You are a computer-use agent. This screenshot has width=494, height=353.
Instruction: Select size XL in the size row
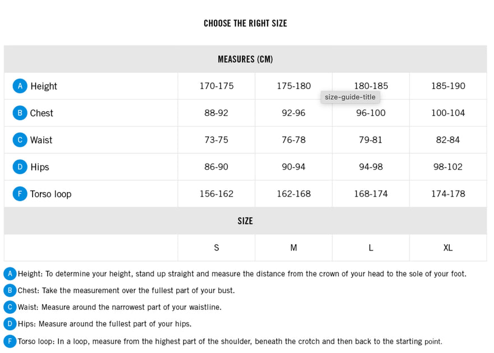pos(448,248)
